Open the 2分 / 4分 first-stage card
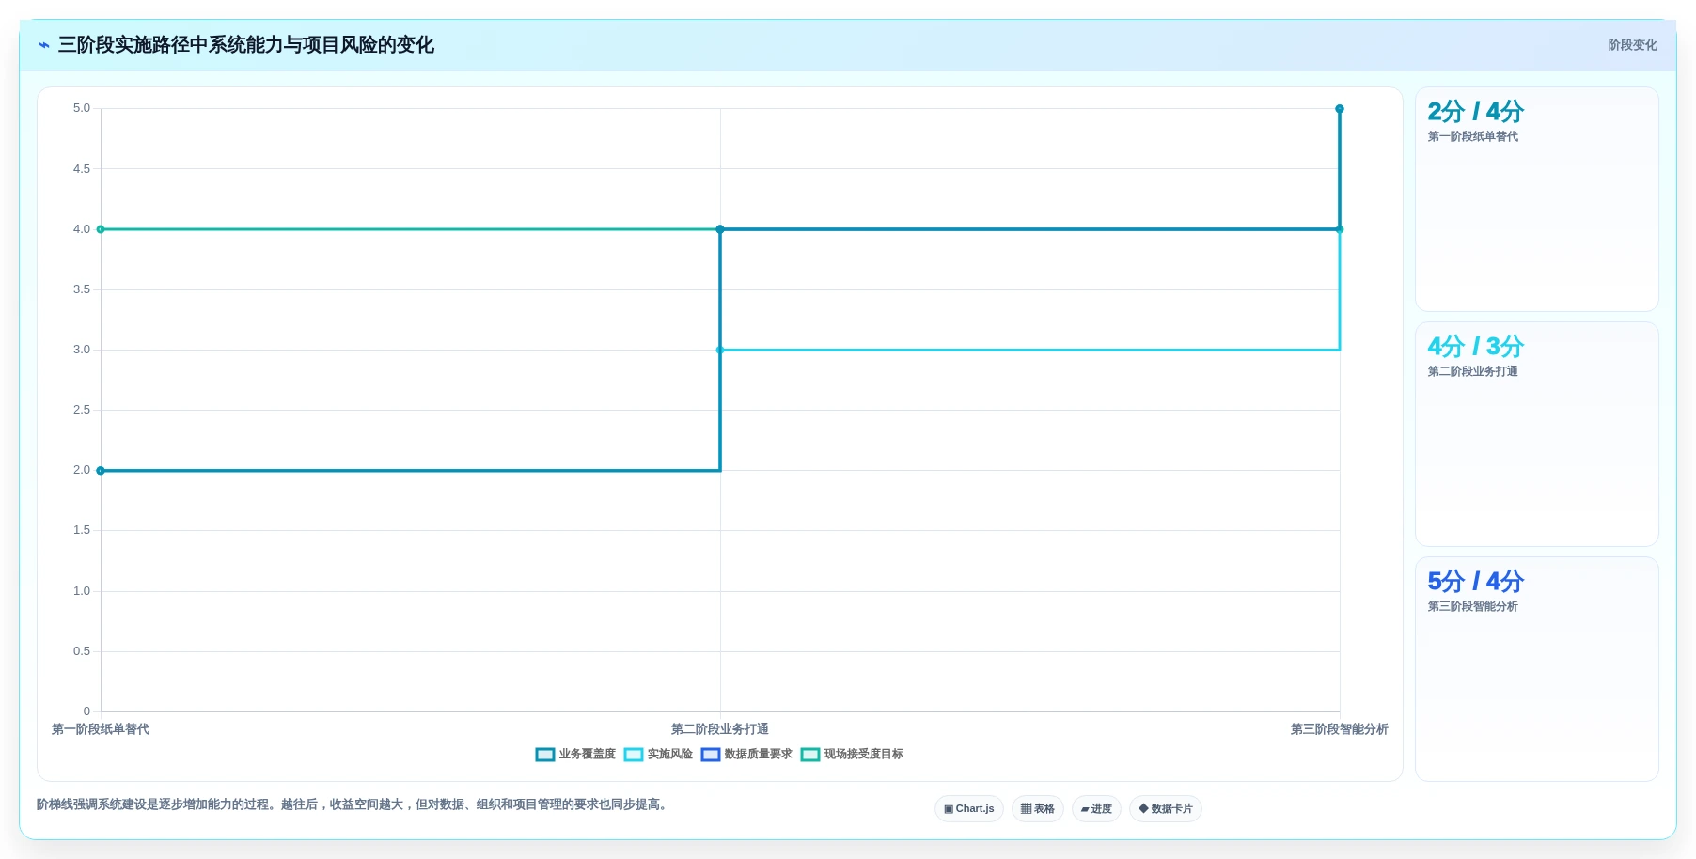The image size is (1696, 859). [x=1537, y=199]
